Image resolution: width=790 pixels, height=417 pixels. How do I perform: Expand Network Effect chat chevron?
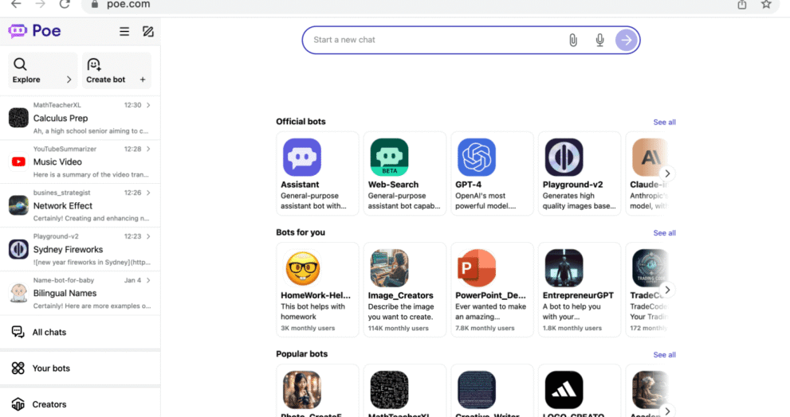(148, 193)
